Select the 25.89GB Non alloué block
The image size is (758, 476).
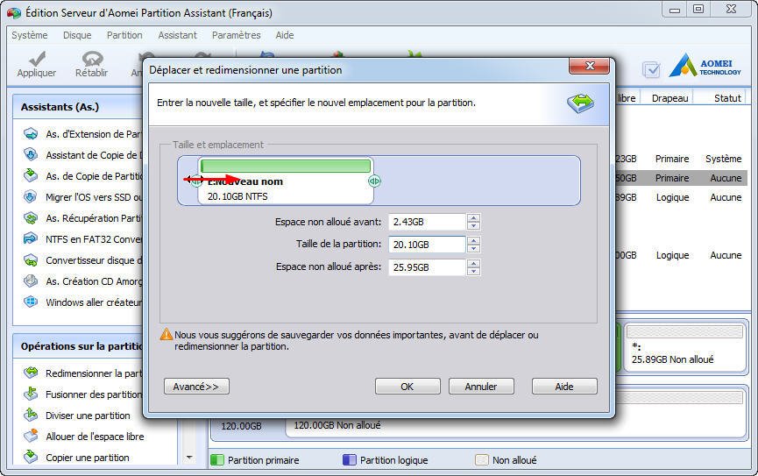684,348
